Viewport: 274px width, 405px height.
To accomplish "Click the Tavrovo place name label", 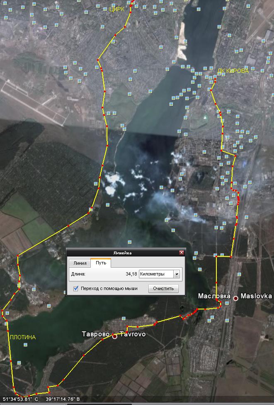I will coord(133,334).
